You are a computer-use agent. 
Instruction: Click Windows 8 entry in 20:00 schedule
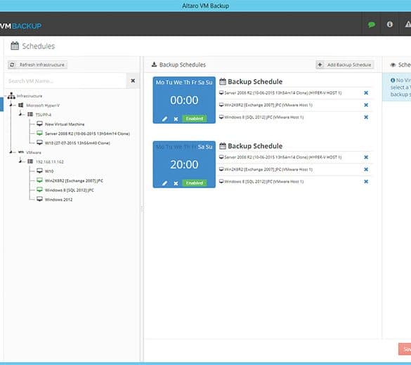click(261, 182)
